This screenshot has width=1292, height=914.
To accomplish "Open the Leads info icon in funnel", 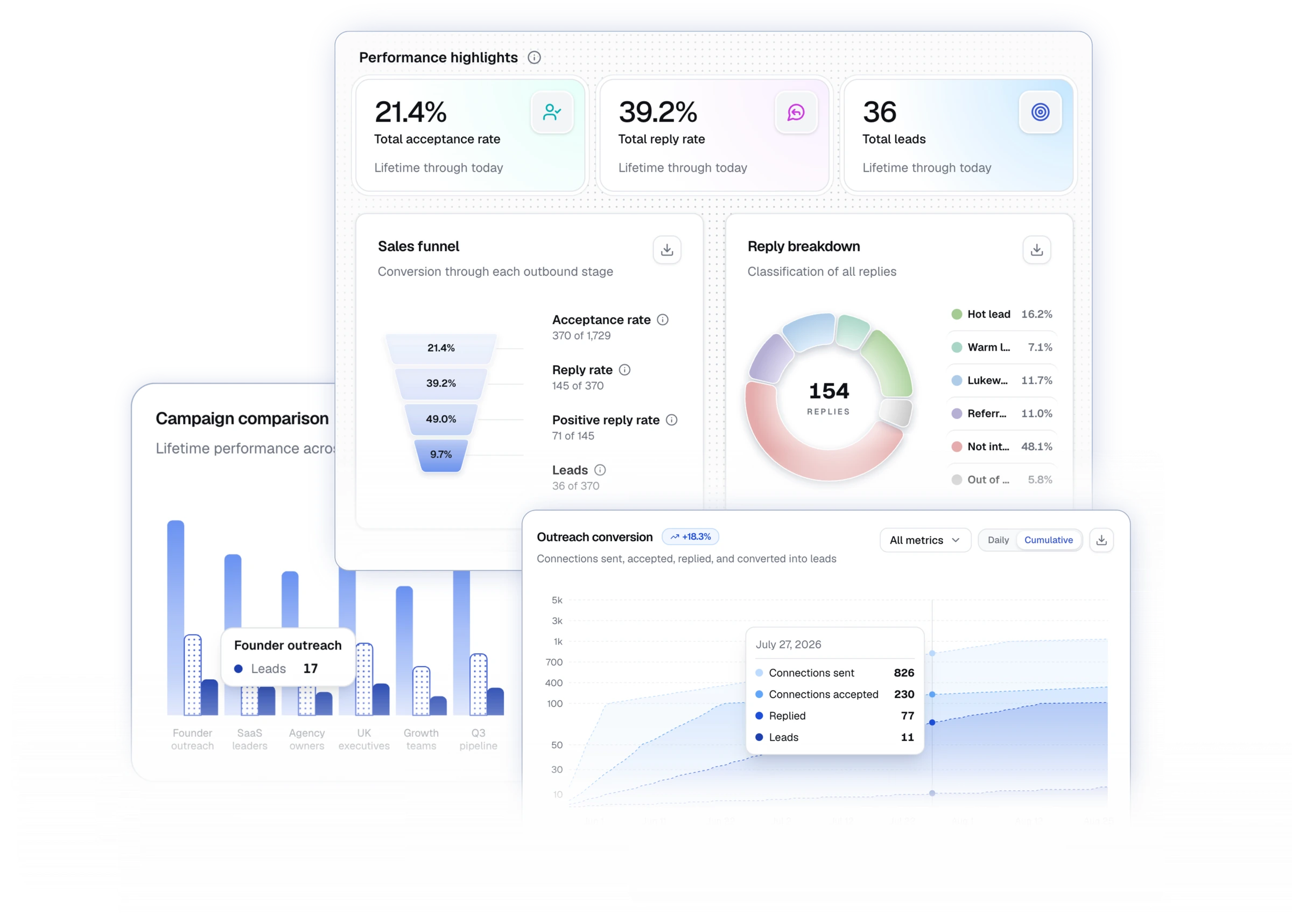I will tap(600, 470).
